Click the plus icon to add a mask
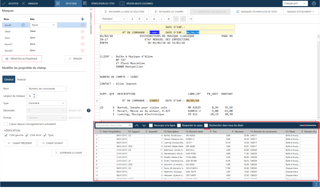The image size is (320, 193). [x=82, y=19]
